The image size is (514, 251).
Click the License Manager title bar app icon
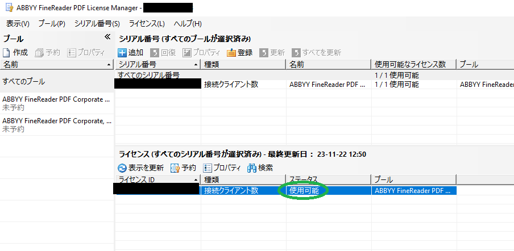click(x=9, y=7)
